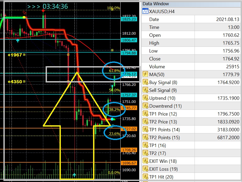
Task: Click the MA(50) indicator icon
Action: click(145, 75)
